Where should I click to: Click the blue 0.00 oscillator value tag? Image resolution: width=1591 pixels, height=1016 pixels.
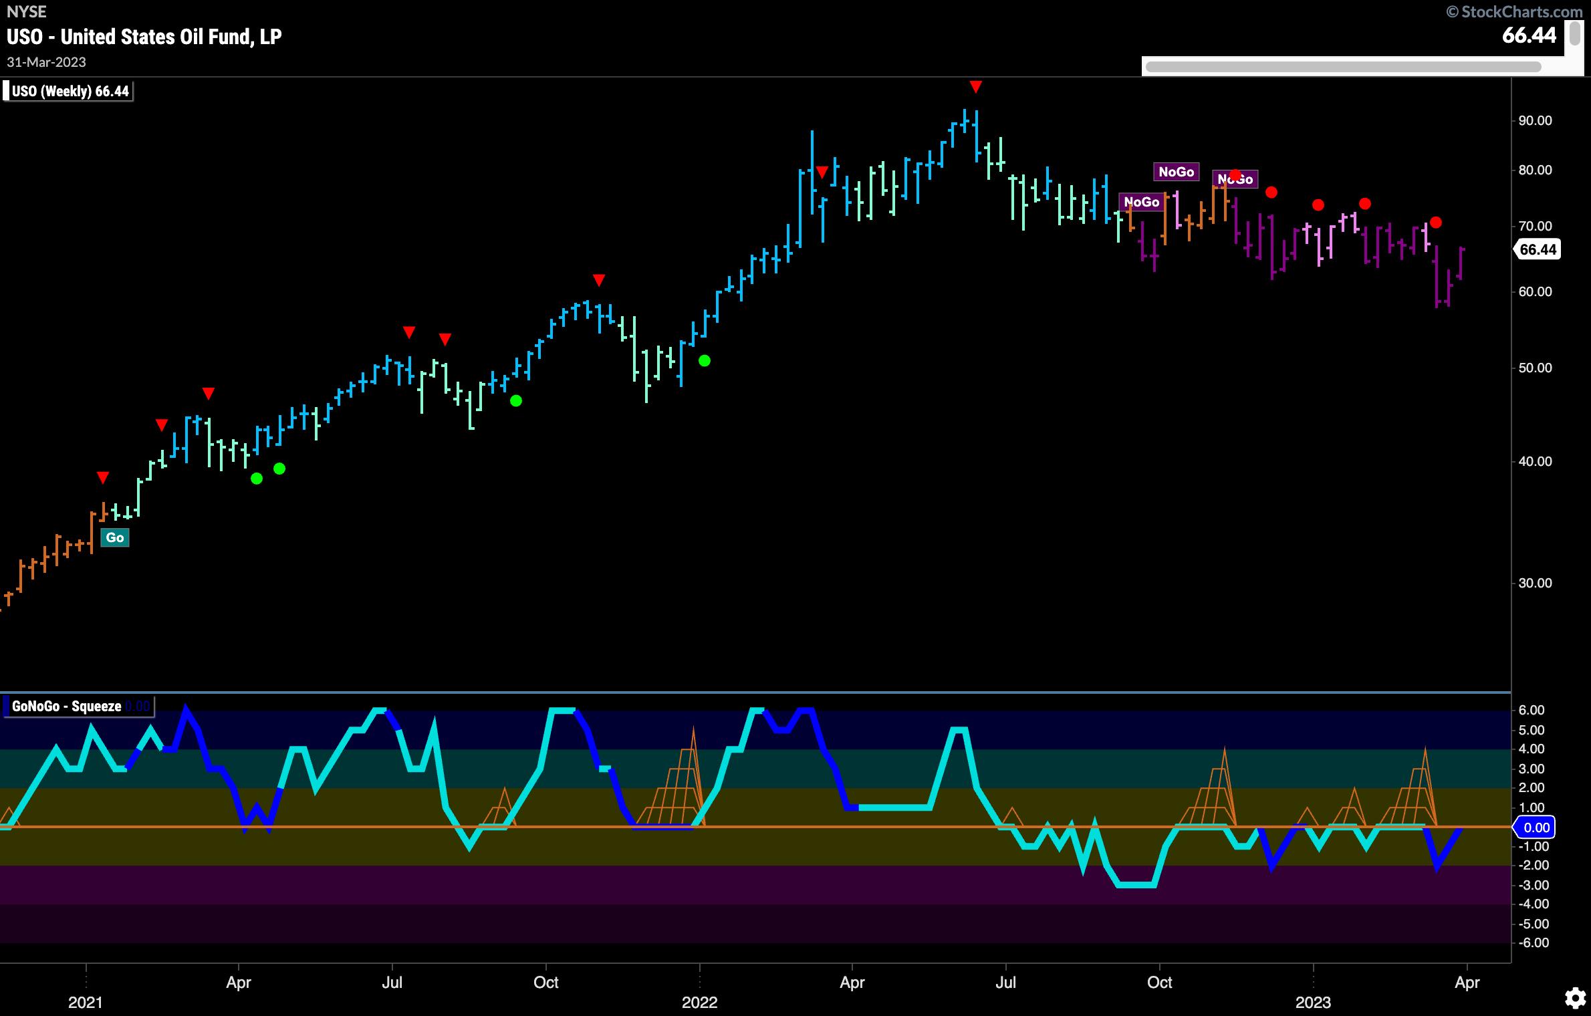(x=1536, y=828)
